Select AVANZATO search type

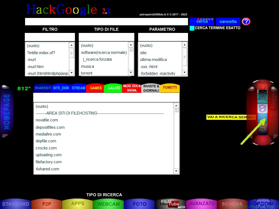[201, 204]
